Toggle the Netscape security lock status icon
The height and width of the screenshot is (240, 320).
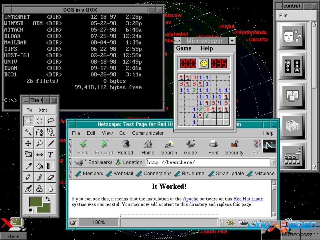pos(74,222)
